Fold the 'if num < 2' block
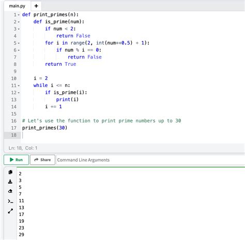245x240 pixels. click(x=19, y=29)
